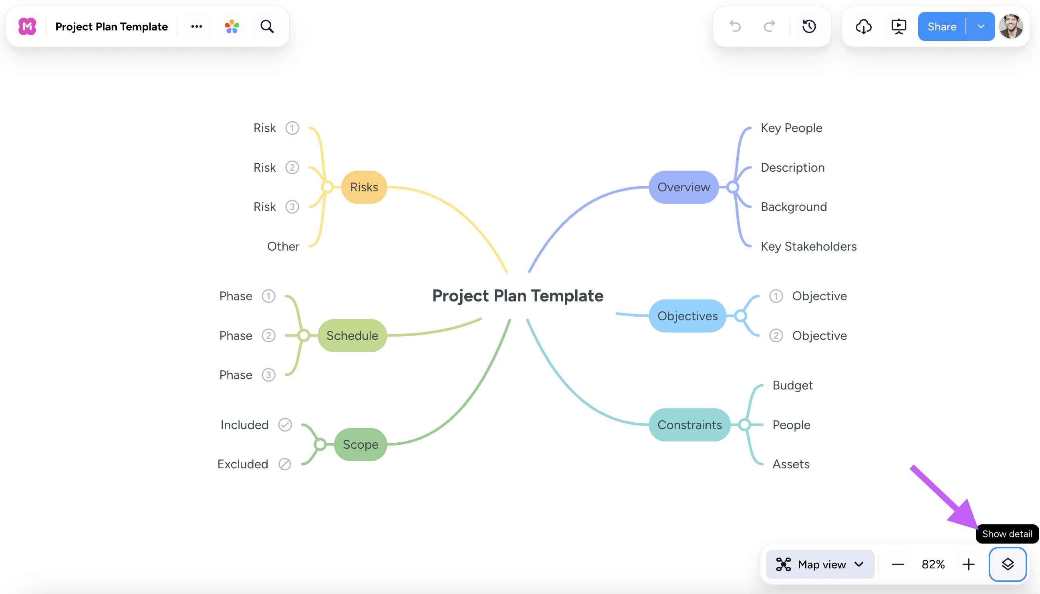Expand the Share dropdown arrow
Screen dimensions: 1040x594
981,26
